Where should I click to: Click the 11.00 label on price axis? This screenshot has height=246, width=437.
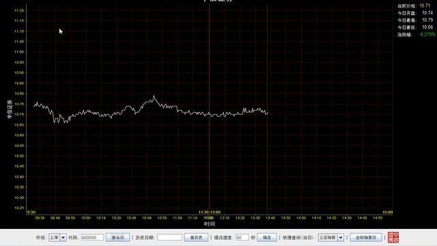pyautogui.click(x=19, y=52)
